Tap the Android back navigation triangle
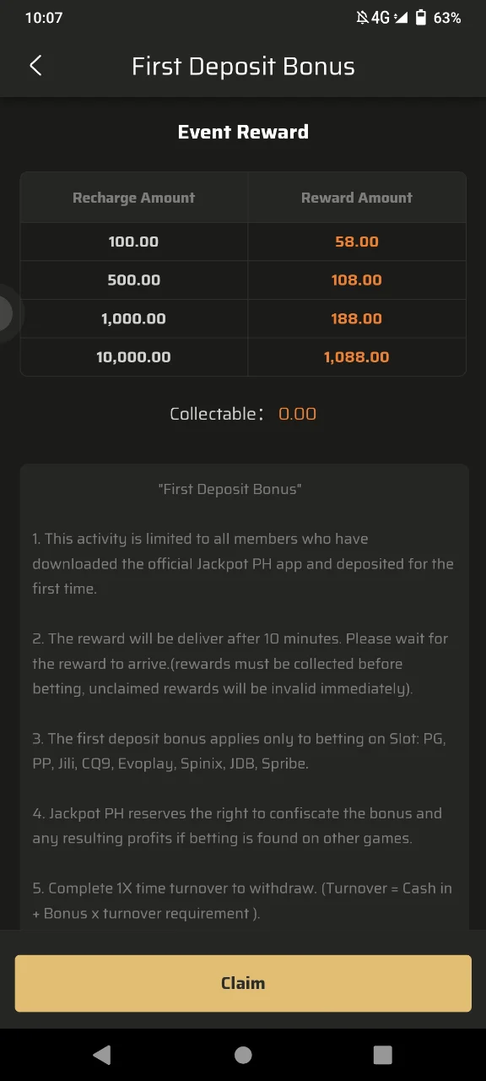 click(x=102, y=1054)
